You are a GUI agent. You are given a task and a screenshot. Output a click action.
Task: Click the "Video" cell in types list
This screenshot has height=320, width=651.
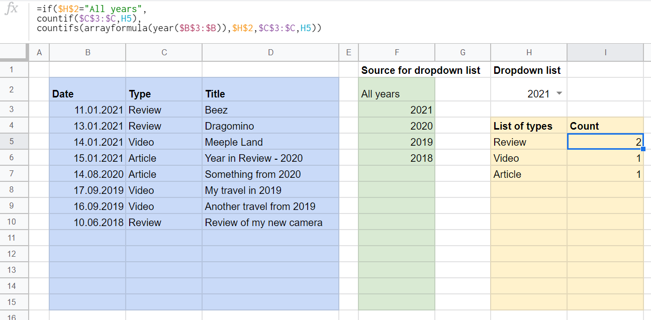tap(528, 158)
